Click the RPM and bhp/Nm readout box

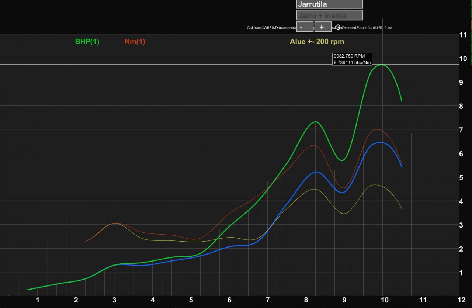[x=352, y=59]
